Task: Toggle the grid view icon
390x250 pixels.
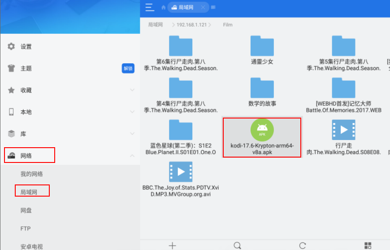Action: pos(368,246)
